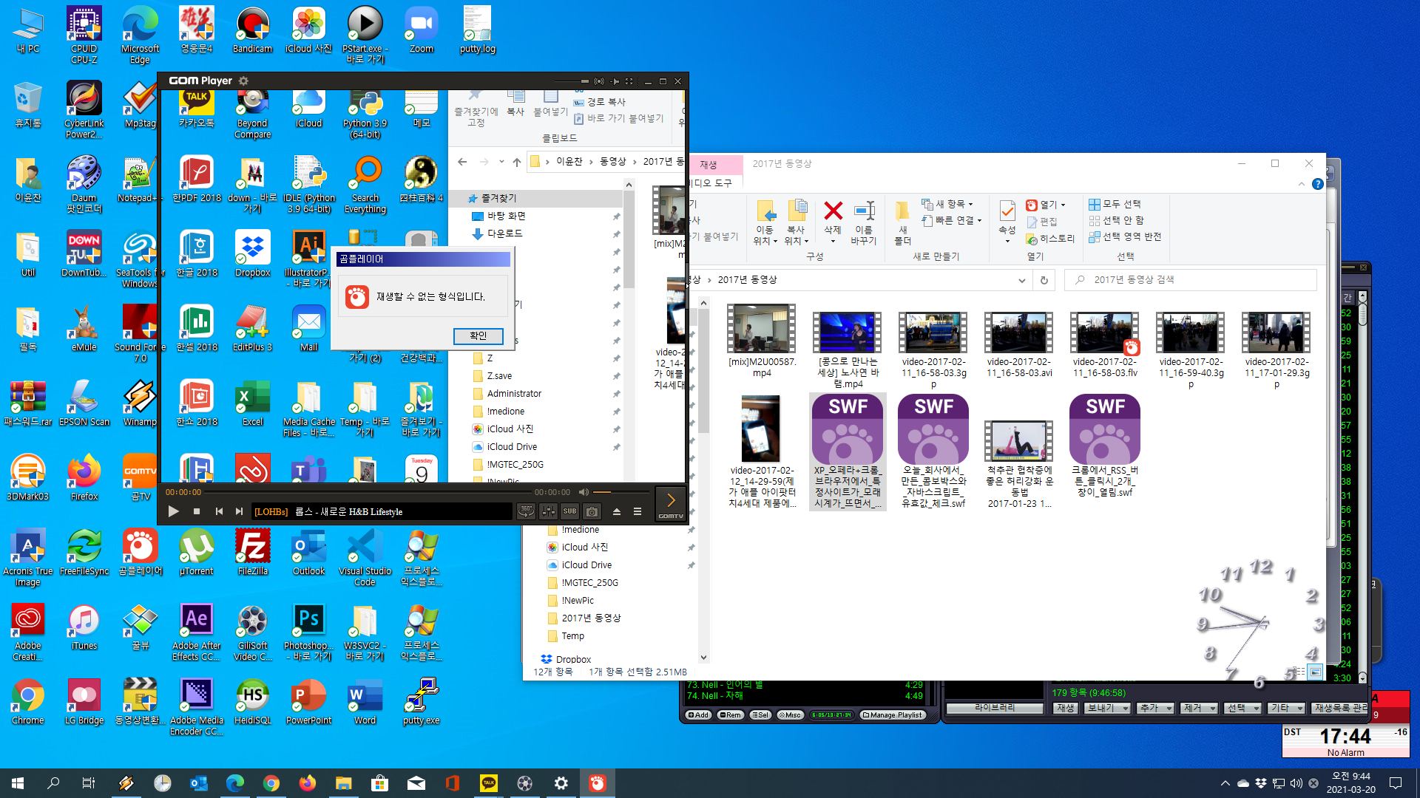The width and height of the screenshot is (1420, 798).
Task: Open the 보내기 dropdown in library panel
Action: (1106, 708)
